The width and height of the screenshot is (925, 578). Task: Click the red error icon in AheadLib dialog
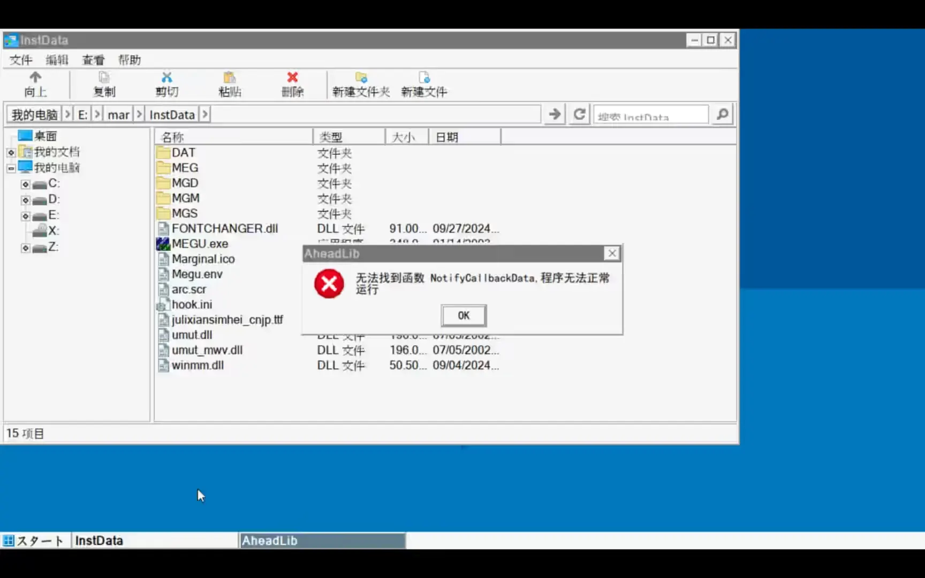pos(329,284)
